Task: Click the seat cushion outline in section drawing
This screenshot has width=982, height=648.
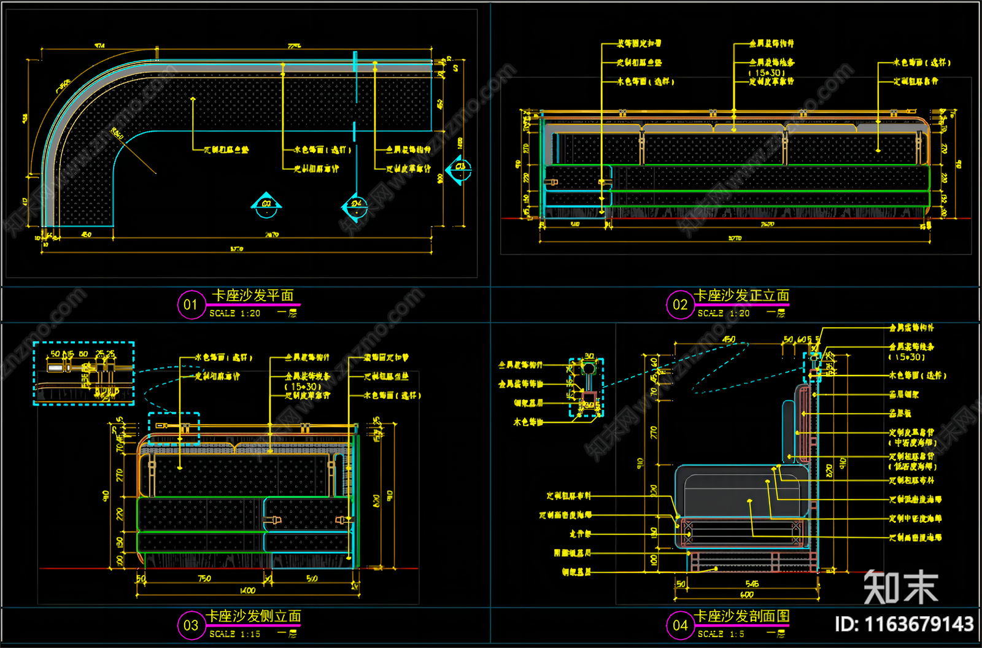Action: pos(743,491)
